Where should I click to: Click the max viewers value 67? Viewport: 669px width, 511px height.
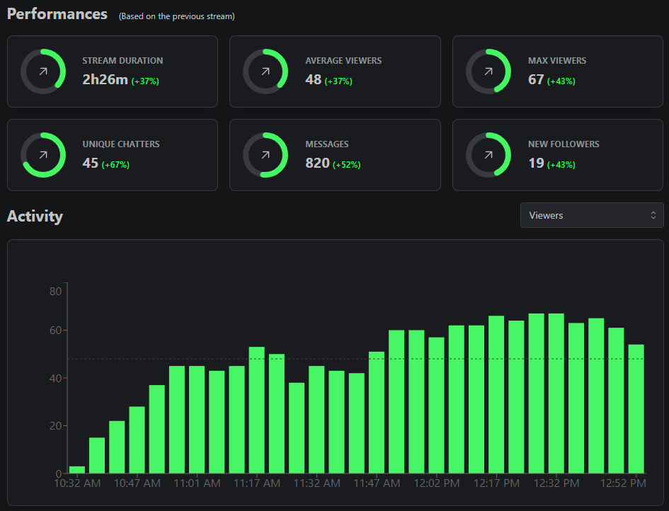click(x=536, y=80)
